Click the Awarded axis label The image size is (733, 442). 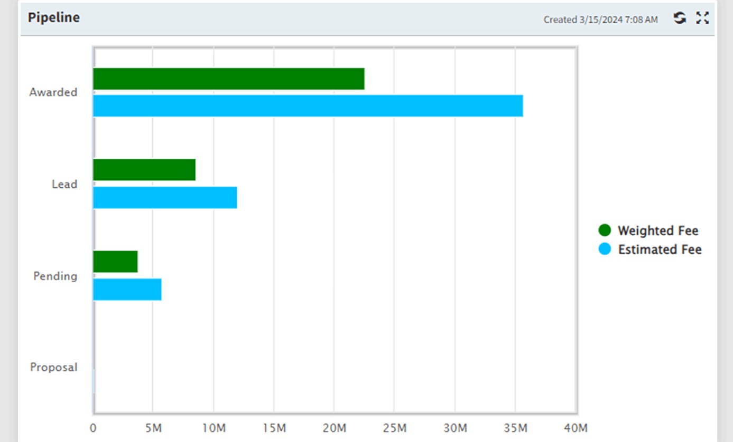pyautogui.click(x=53, y=92)
